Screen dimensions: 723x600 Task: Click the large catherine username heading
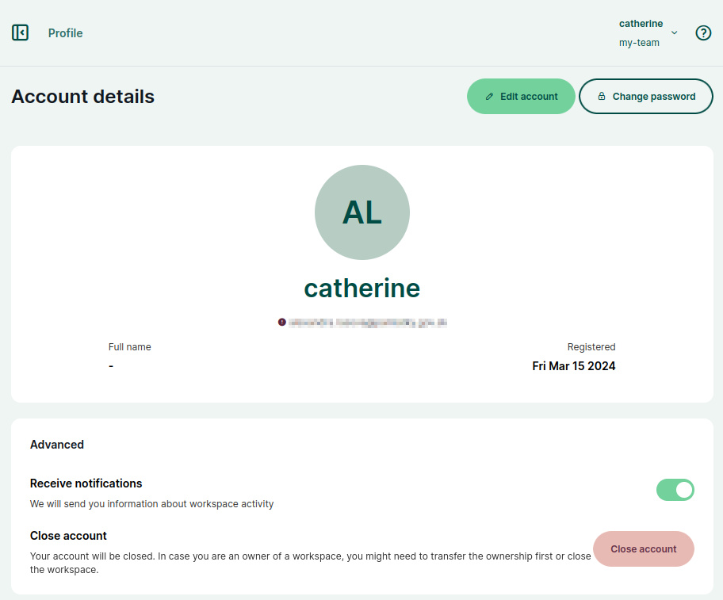click(362, 288)
